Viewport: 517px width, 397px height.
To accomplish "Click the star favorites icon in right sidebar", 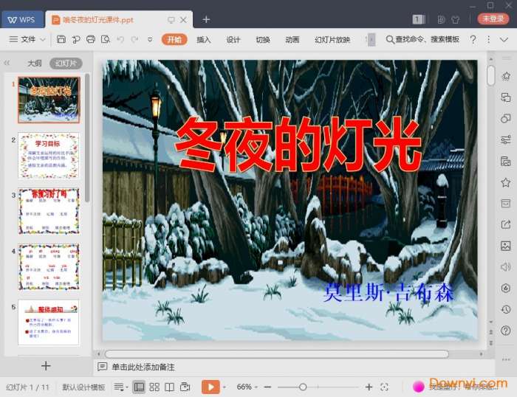I will coord(506,182).
